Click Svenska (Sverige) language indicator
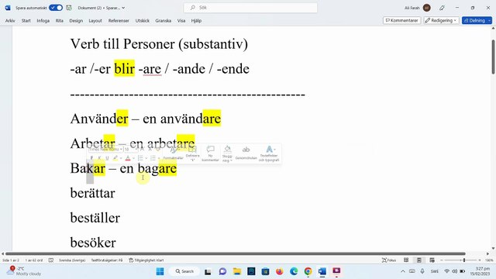Screen dimensions: 496x279 72,260
